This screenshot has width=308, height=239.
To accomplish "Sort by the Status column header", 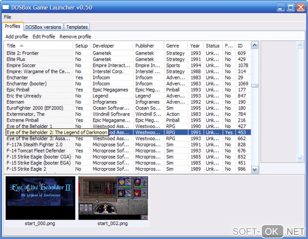I will coord(213,46).
